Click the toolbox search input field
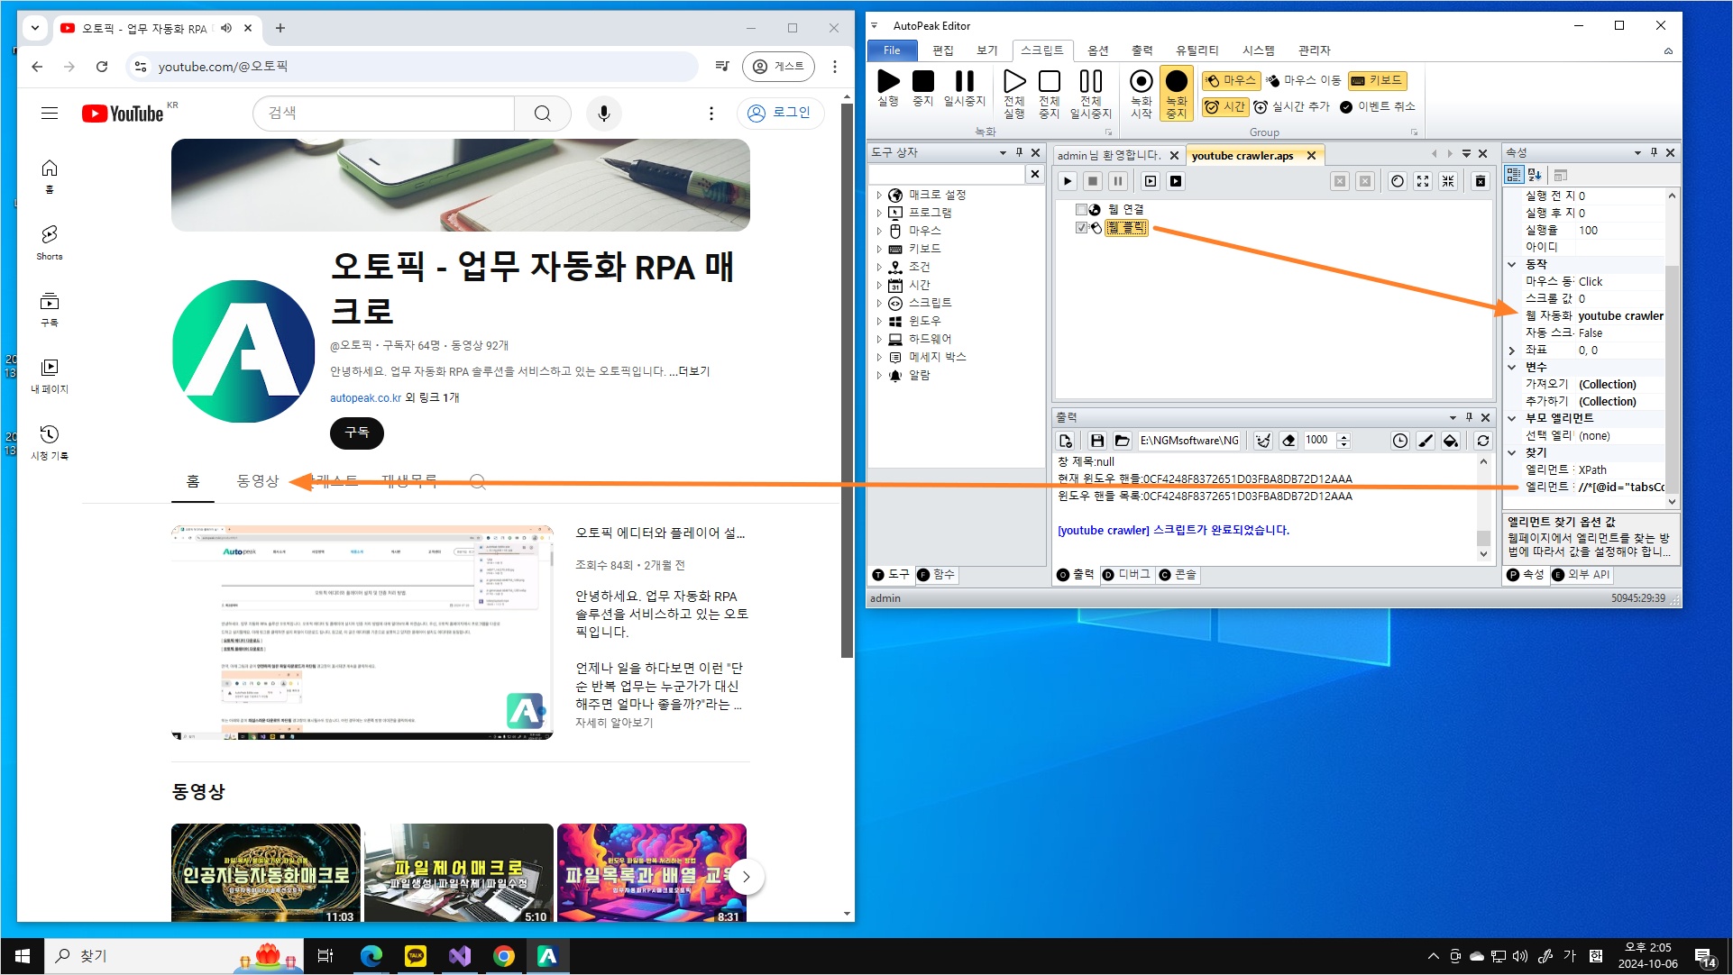The width and height of the screenshot is (1733, 975). [x=946, y=174]
